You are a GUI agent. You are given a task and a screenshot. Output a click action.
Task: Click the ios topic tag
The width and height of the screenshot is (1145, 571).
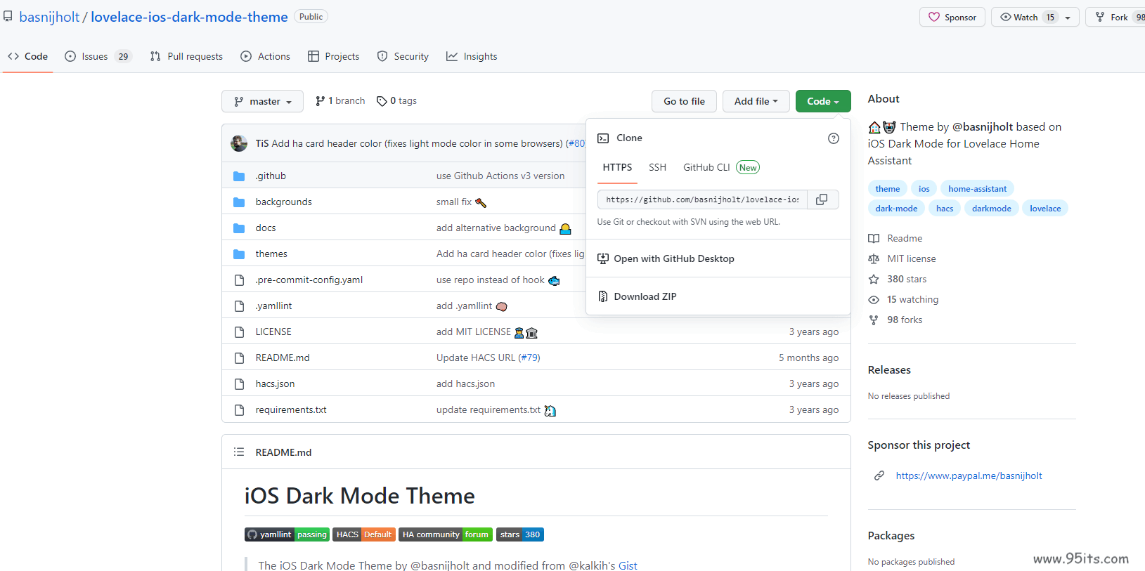[924, 189]
